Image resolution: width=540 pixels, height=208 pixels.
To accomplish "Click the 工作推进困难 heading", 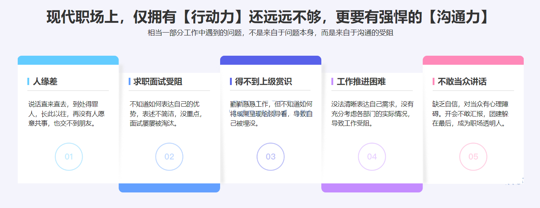I will pyautogui.click(x=361, y=82).
